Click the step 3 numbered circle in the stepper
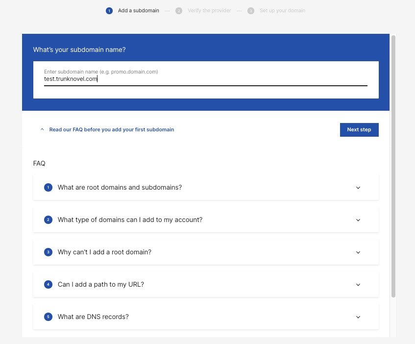This screenshot has width=415, height=344. click(250, 10)
